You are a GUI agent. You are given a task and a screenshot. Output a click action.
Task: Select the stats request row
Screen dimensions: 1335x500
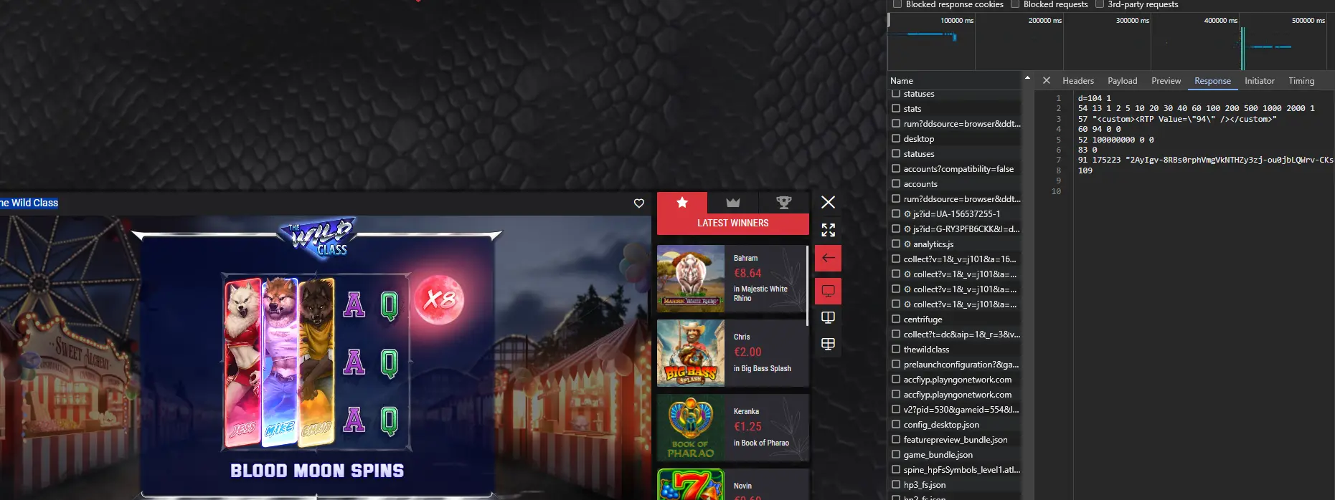pos(954,109)
